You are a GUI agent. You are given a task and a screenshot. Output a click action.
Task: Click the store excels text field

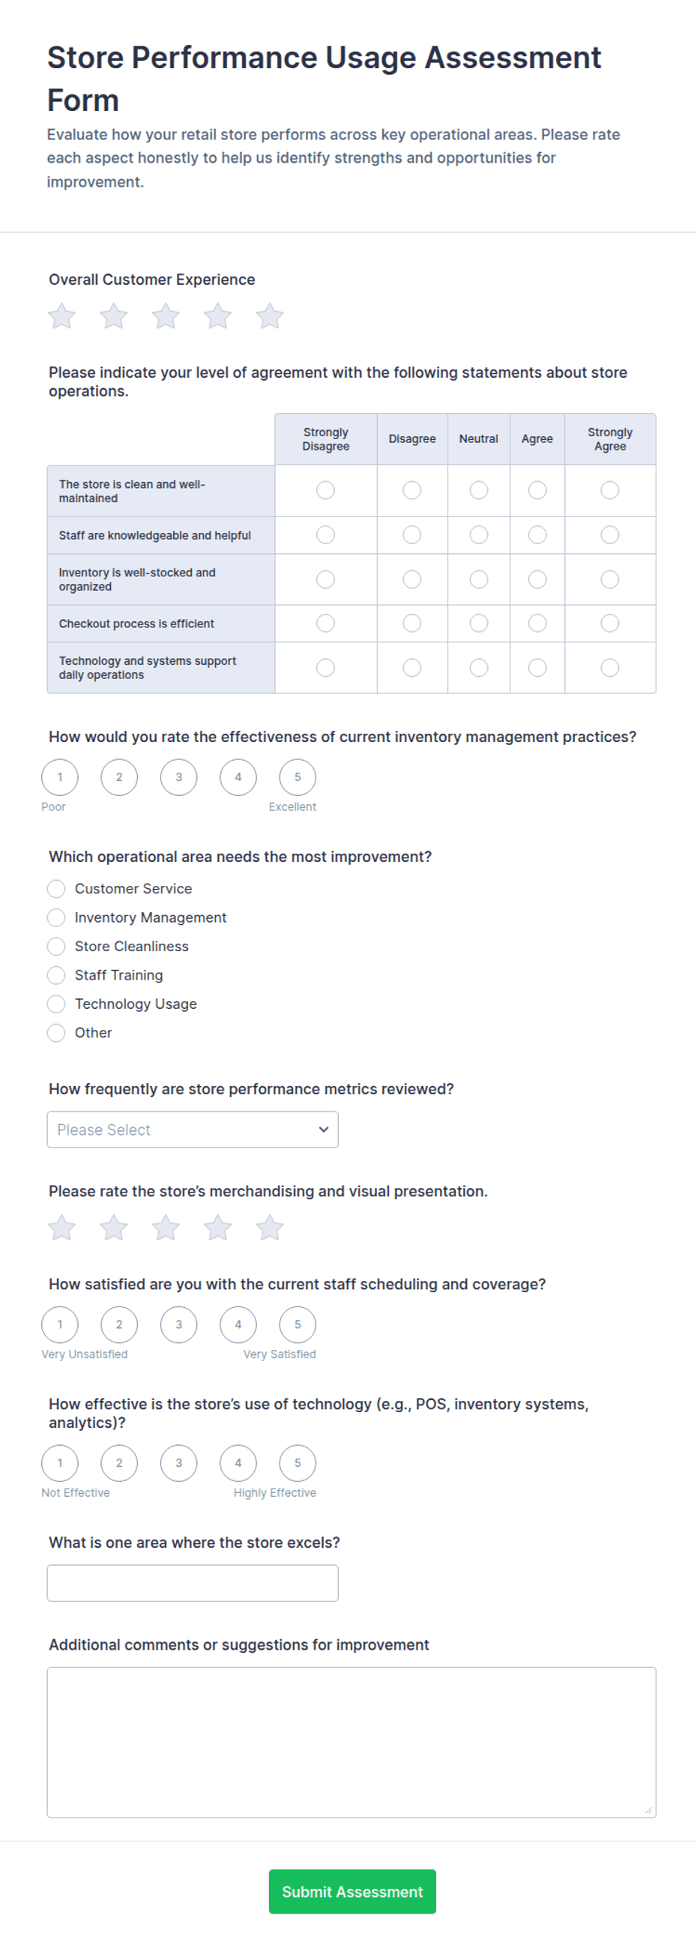pos(193,1583)
